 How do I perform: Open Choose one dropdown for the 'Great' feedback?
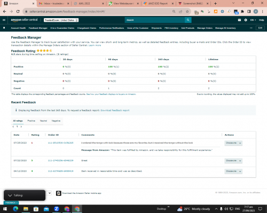233,161
